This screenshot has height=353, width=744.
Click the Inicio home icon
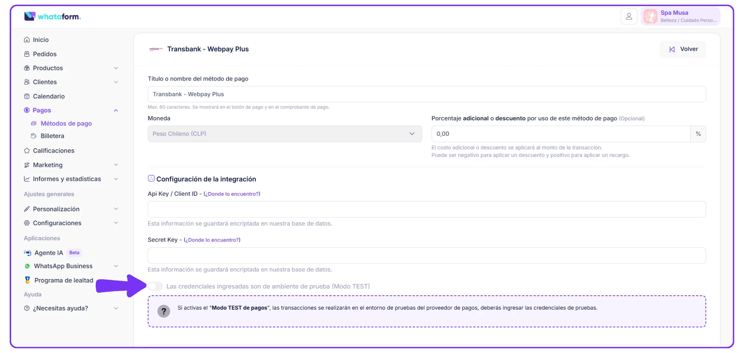pos(27,40)
